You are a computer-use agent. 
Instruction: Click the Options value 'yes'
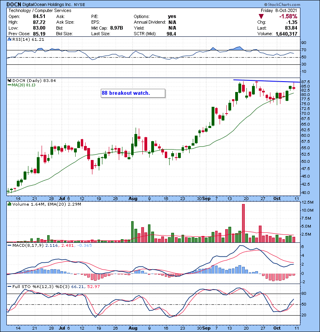tap(172, 16)
